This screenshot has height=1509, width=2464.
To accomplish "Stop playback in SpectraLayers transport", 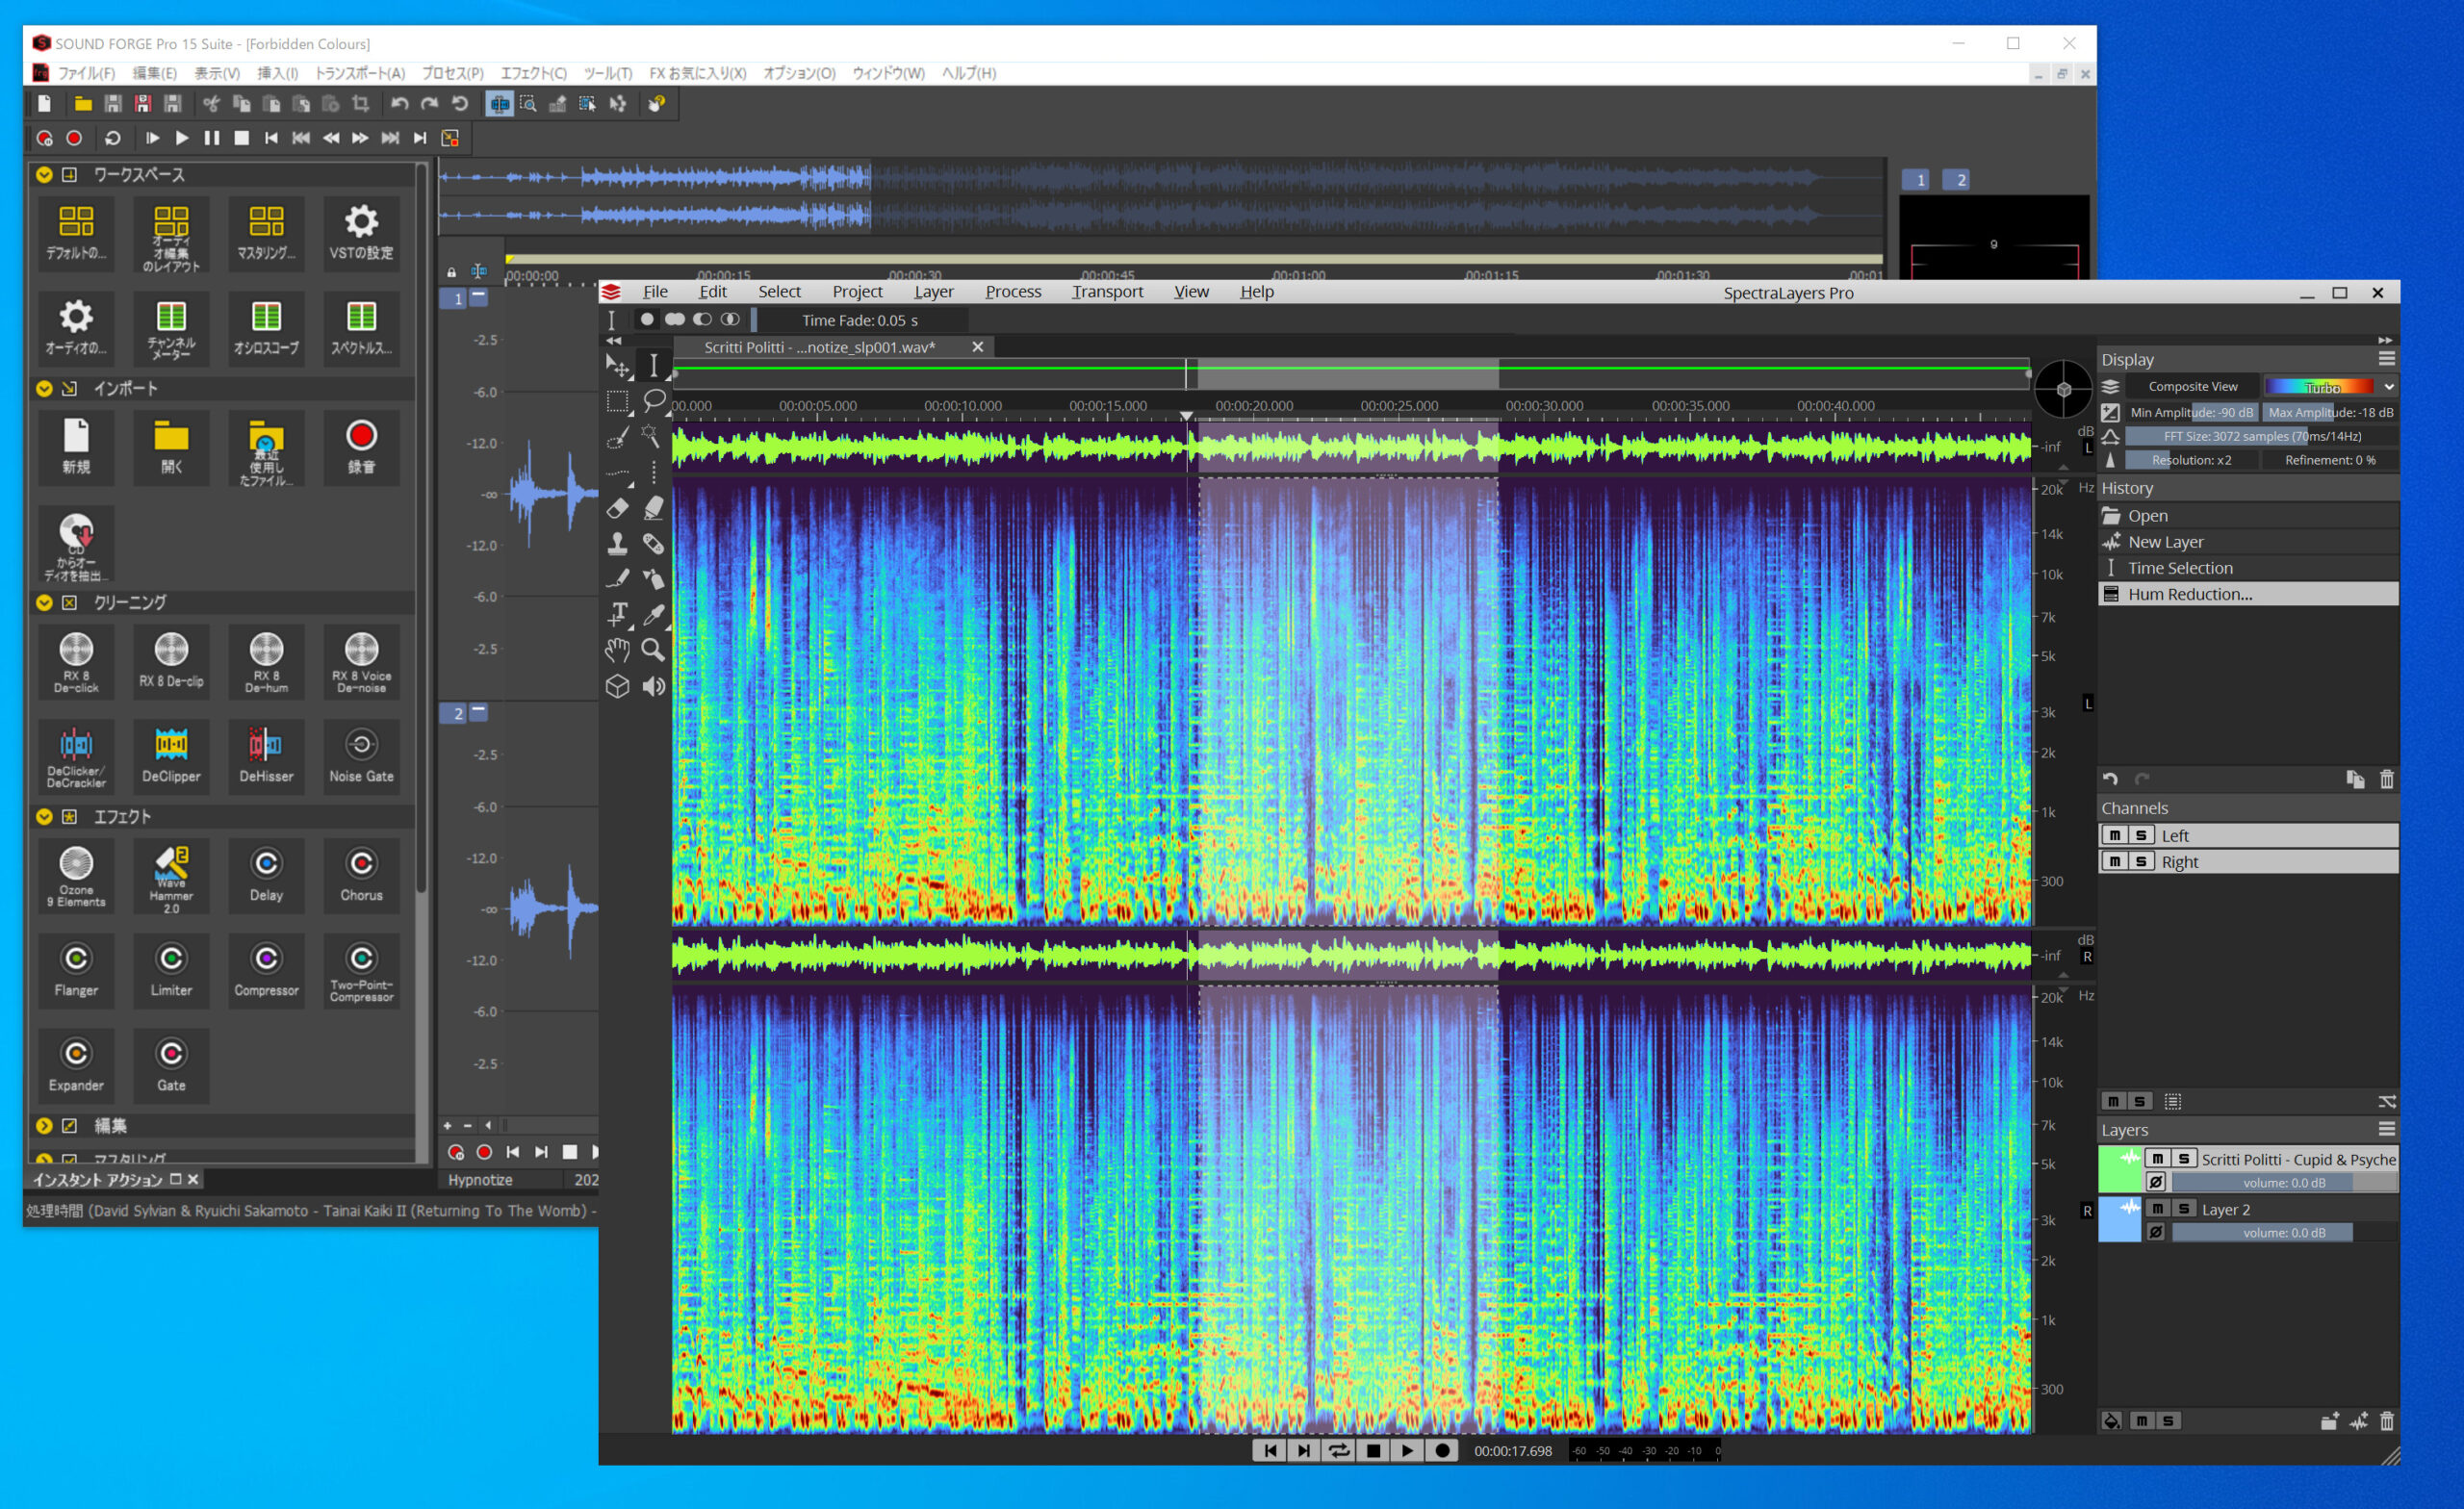I will pyautogui.click(x=1373, y=1450).
